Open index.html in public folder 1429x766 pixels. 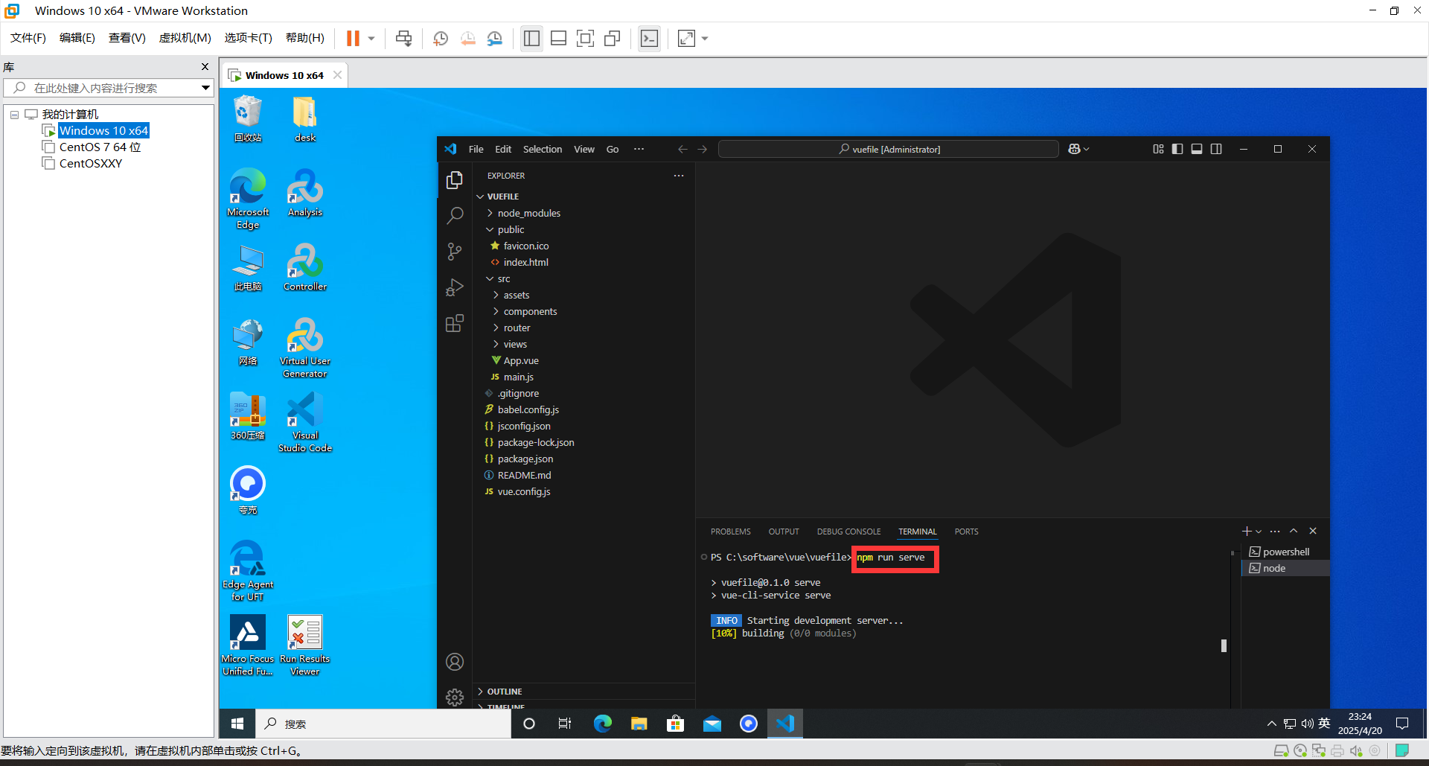click(x=584, y=262)
